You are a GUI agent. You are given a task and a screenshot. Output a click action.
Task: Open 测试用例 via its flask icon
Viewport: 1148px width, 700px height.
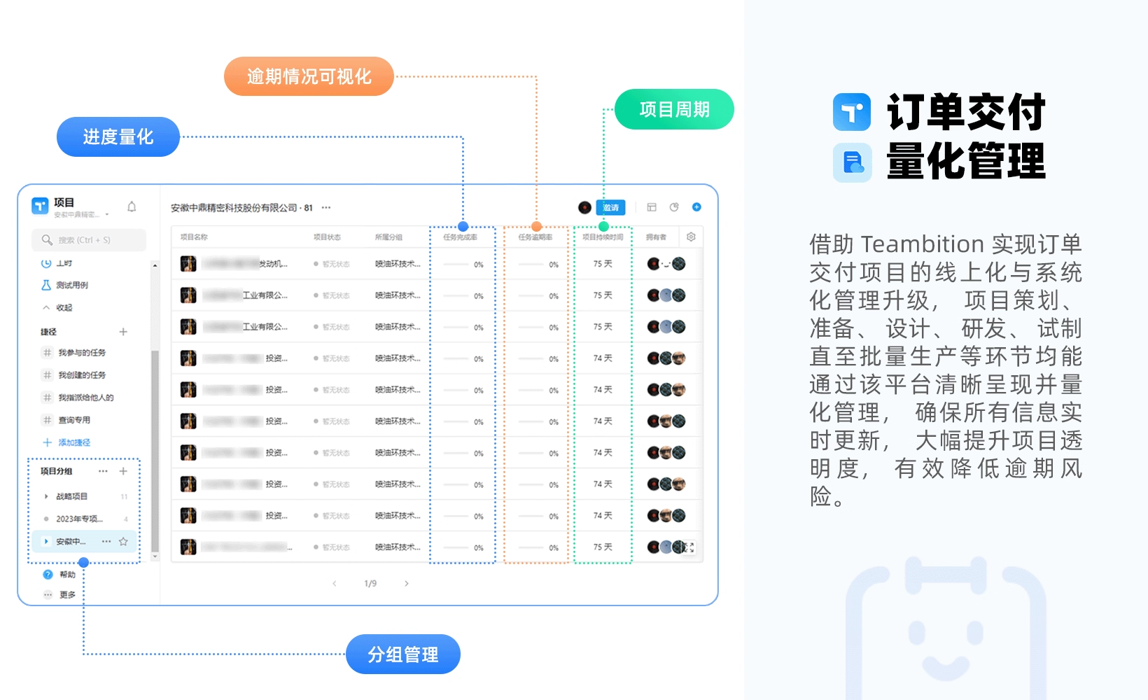pos(46,285)
